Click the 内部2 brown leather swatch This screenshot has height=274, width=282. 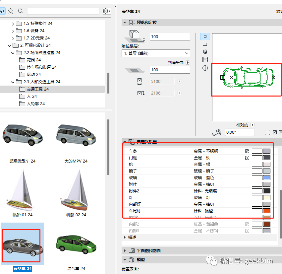click(x=266, y=224)
